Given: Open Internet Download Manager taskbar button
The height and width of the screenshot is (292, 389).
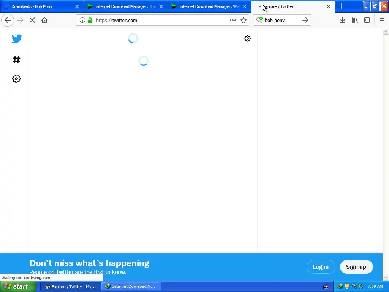Looking at the screenshot, I should [131, 287].
